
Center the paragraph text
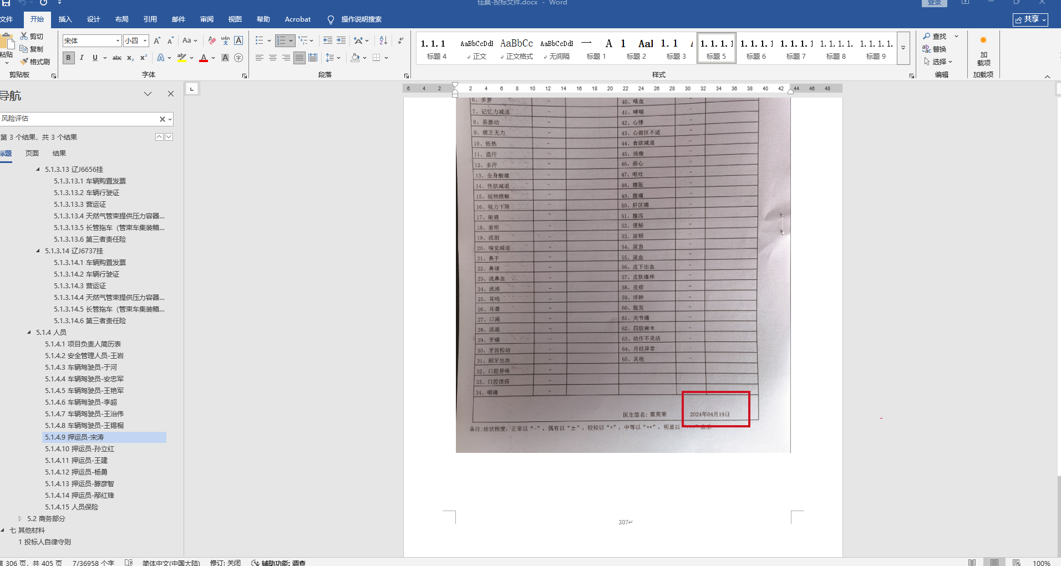pos(272,58)
